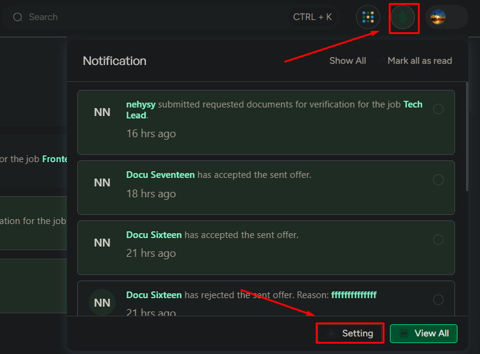Screen dimensions: 480x354
Task: Click the View All button
Action: click(x=423, y=333)
